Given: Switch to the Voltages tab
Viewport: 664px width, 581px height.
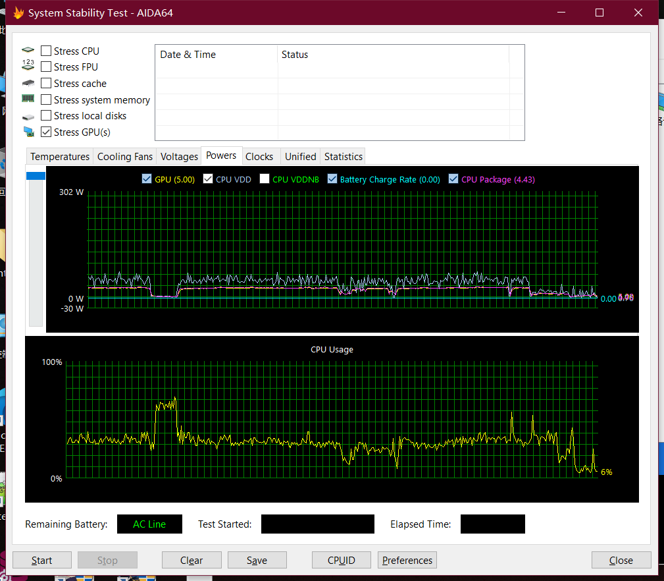Looking at the screenshot, I should click(179, 156).
